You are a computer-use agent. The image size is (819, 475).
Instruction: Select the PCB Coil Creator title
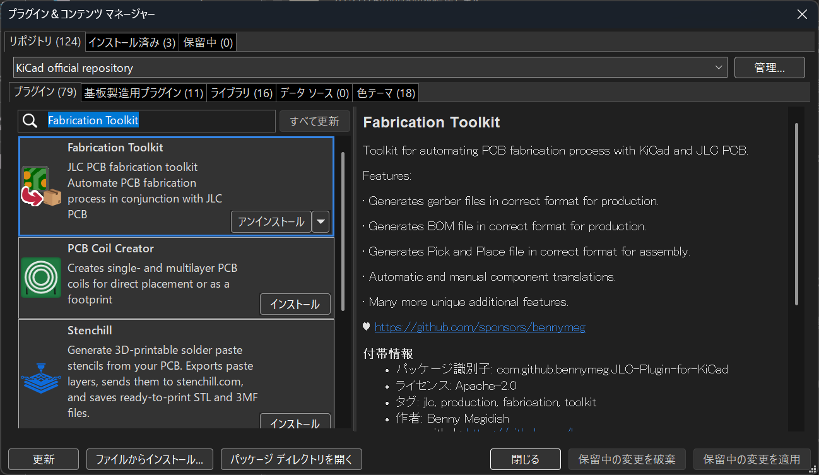(110, 249)
